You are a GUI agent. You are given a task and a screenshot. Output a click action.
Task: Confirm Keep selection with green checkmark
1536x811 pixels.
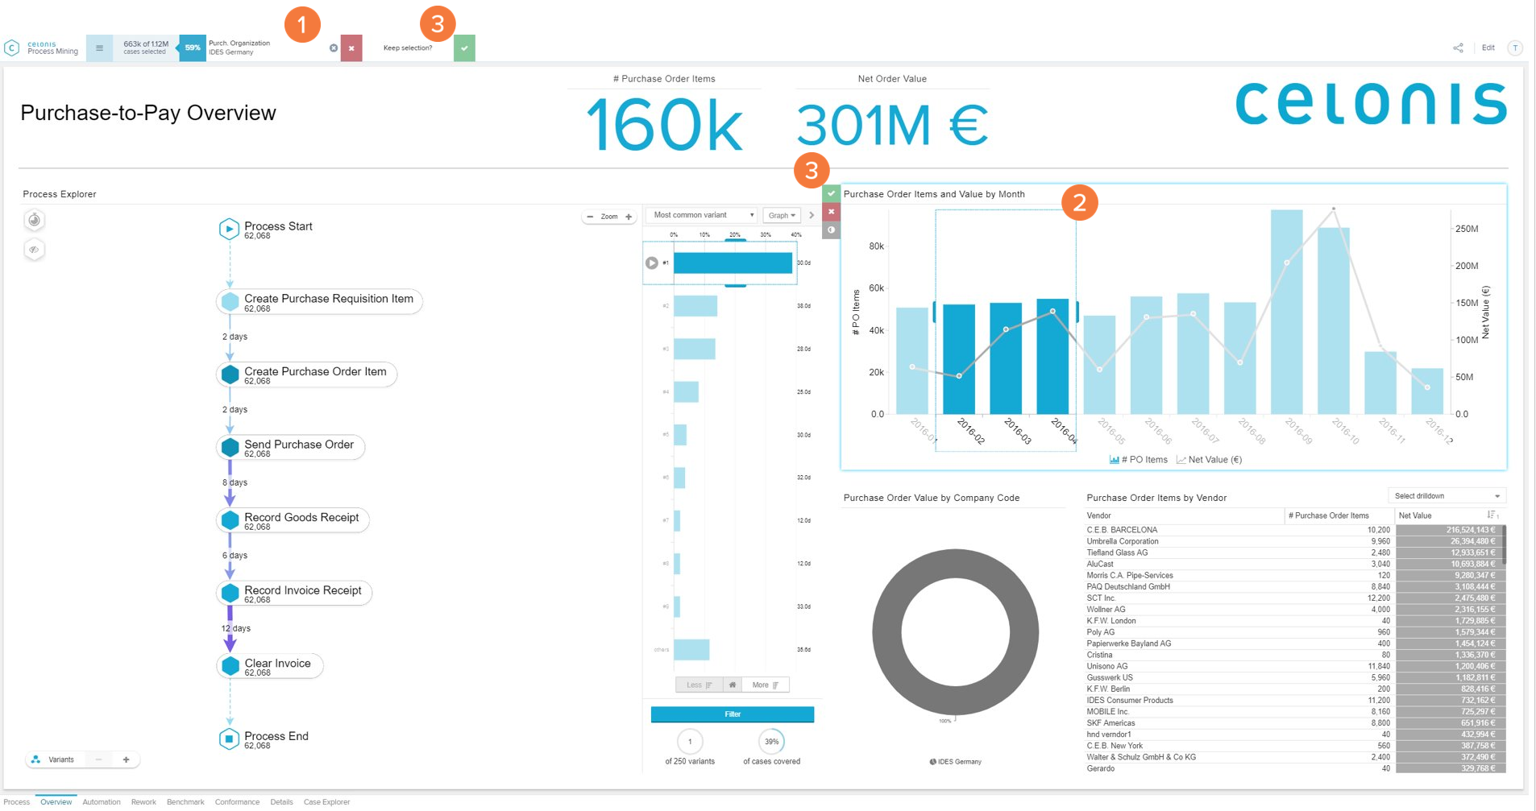coord(464,48)
